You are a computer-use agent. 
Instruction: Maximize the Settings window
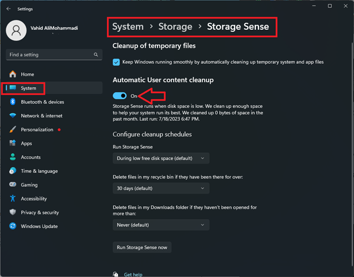tap(330, 6)
